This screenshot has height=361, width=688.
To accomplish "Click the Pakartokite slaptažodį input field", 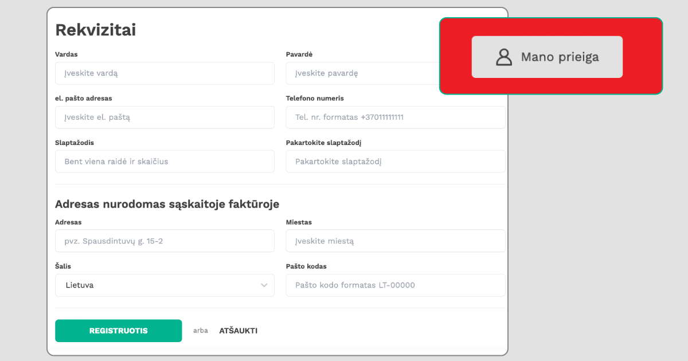I will tap(396, 162).
